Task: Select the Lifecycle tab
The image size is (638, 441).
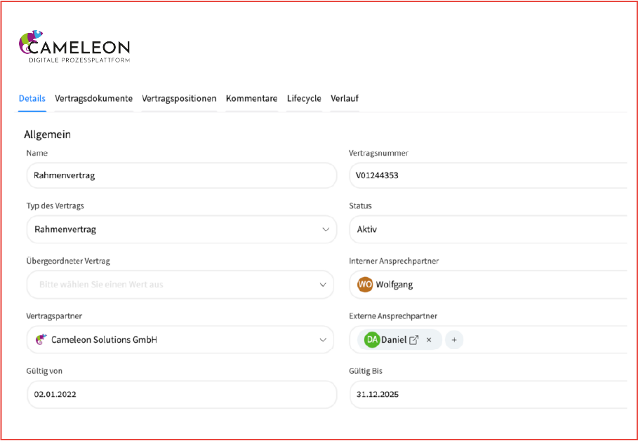Action: [x=304, y=99]
